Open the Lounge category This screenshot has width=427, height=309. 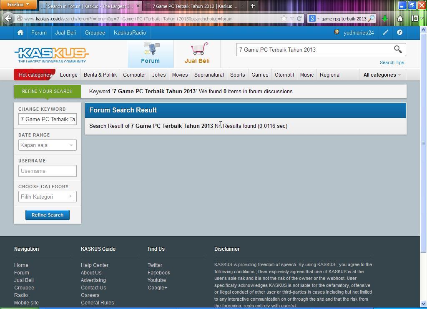coord(69,75)
